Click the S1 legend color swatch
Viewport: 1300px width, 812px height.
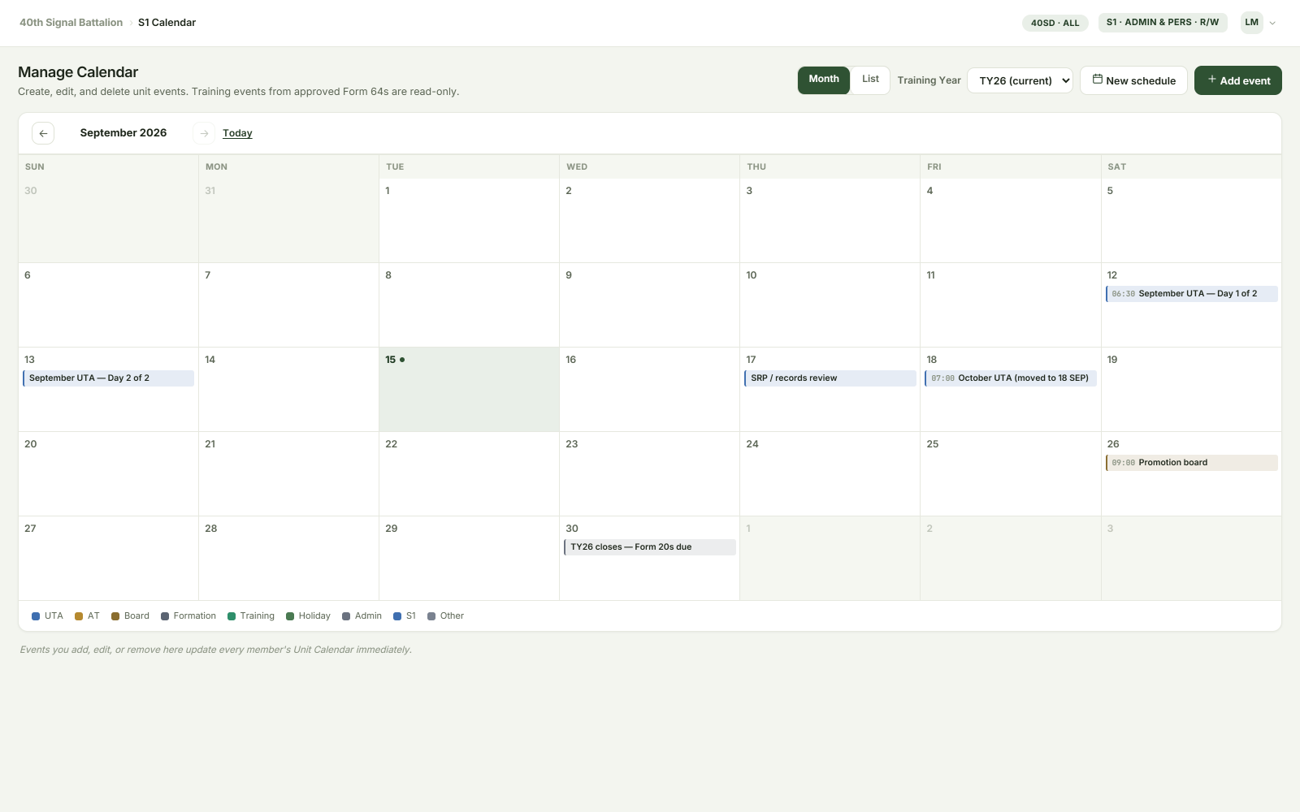[397, 616]
